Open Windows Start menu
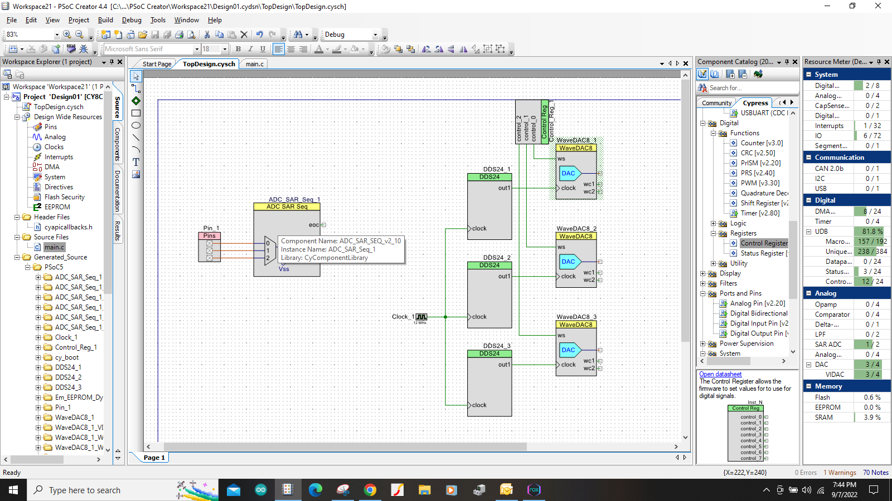The width and height of the screenshot is (892, 501). 13,490
